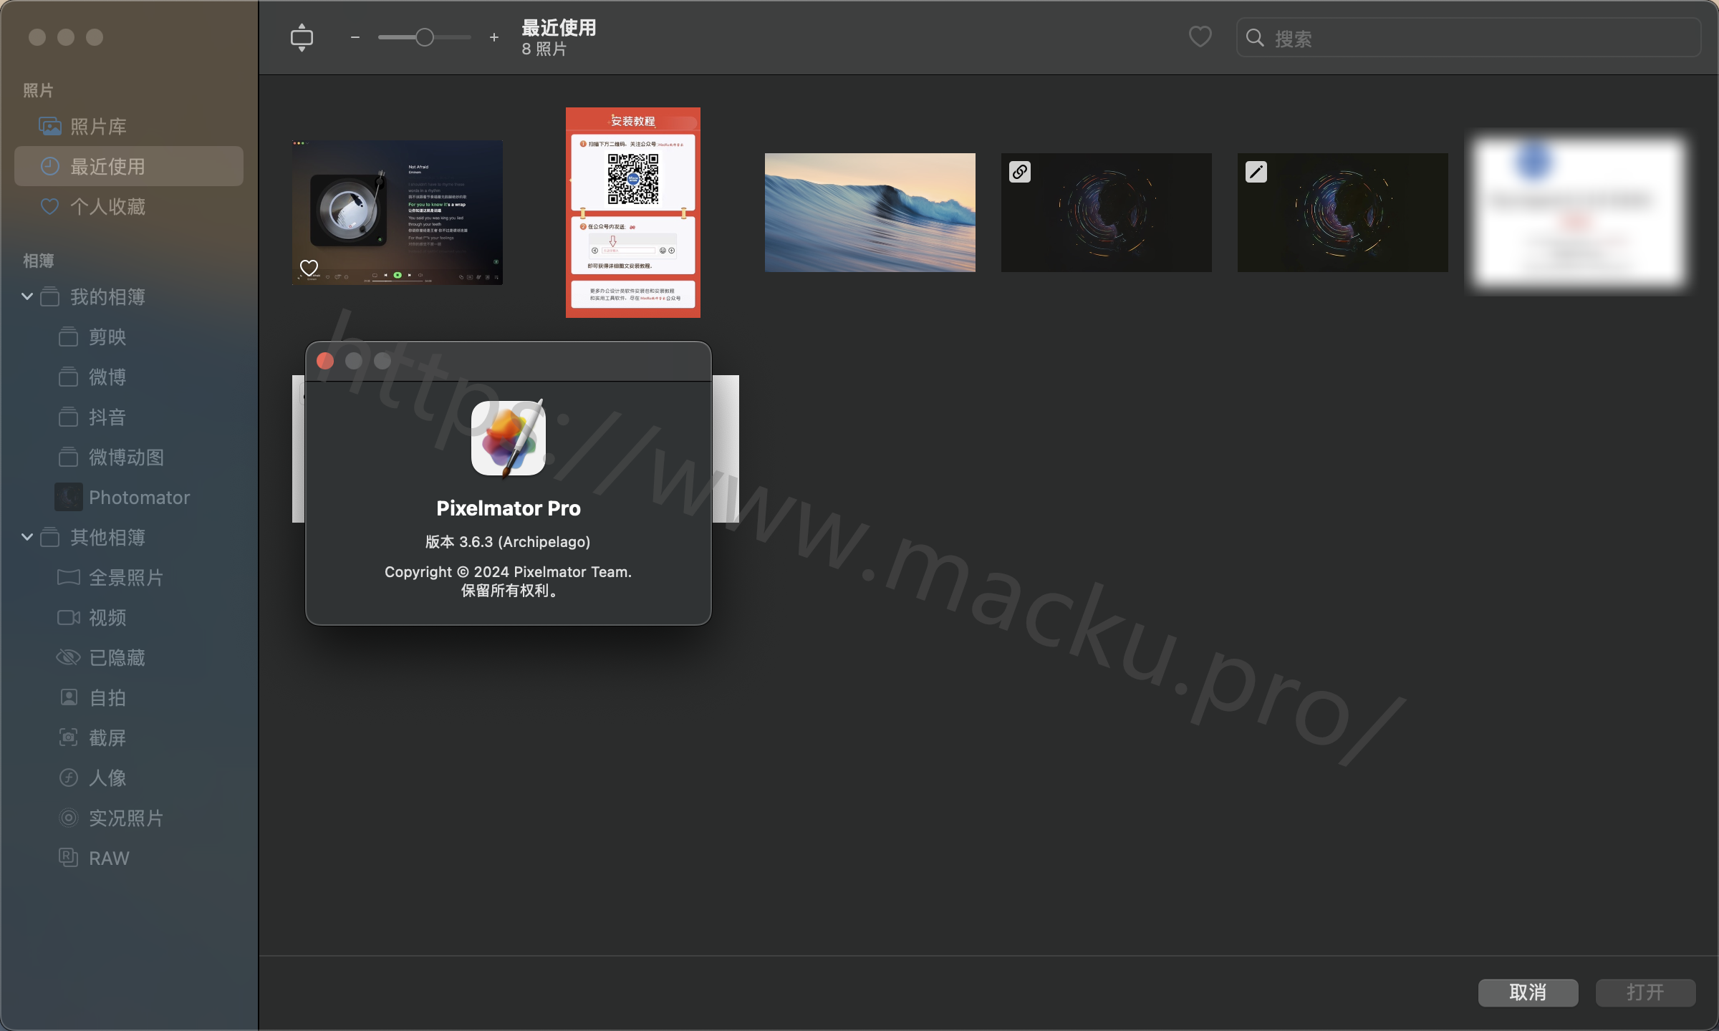Click the concentric circles icon beside 实况照片

[x=68, y=818]
